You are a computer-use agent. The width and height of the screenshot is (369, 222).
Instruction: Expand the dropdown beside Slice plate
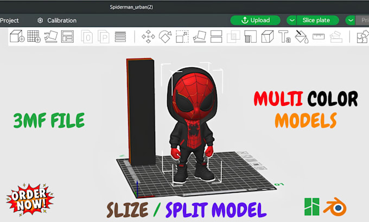[x=292, y=20]
